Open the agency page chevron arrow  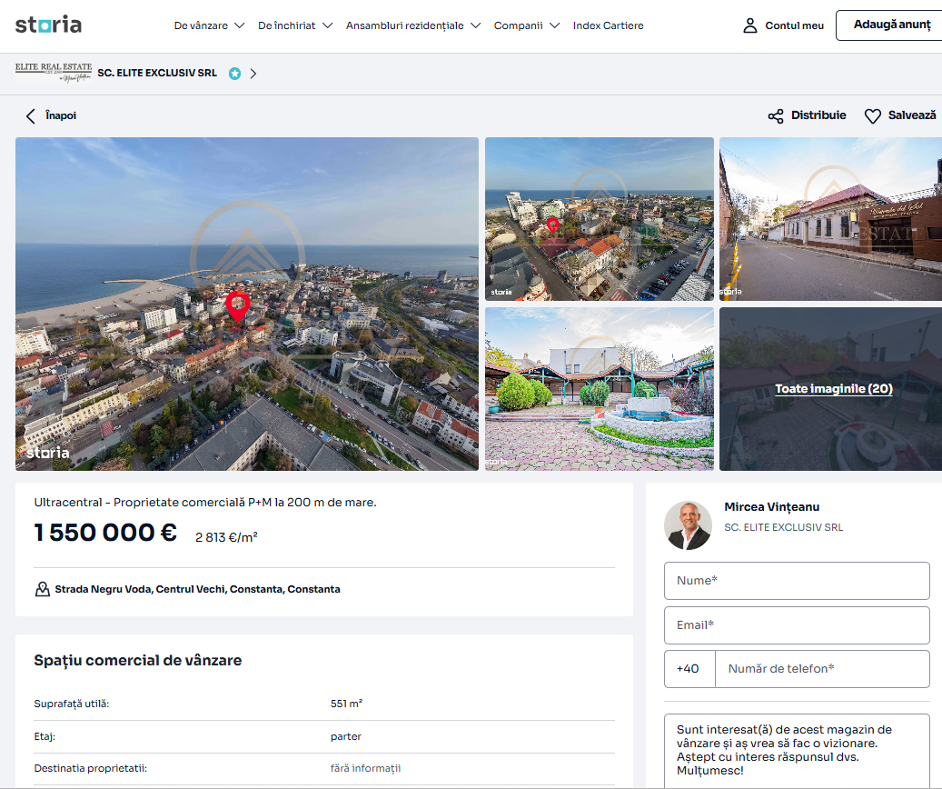(253, 74)
